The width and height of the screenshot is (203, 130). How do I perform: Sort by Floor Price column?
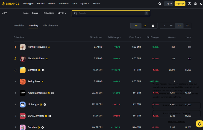(x=135, y=37)
